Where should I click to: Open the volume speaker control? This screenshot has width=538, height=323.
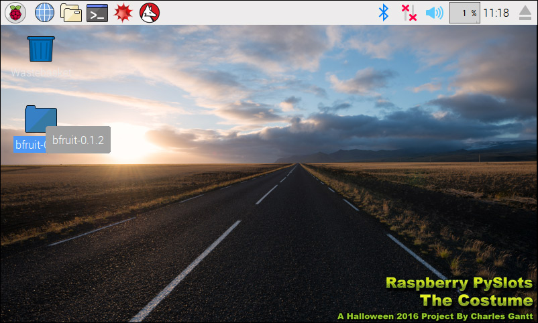coord(435,13)
